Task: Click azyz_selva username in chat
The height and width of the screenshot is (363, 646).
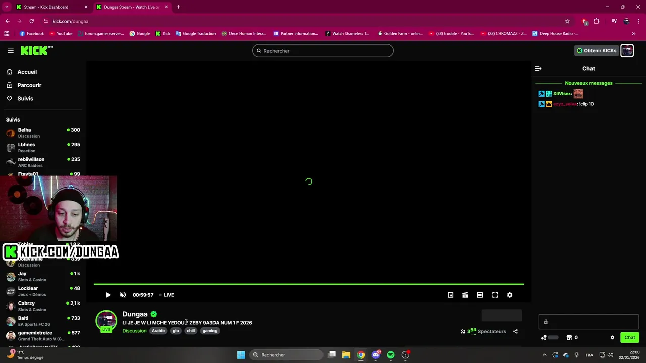Action: click(565, 104)
